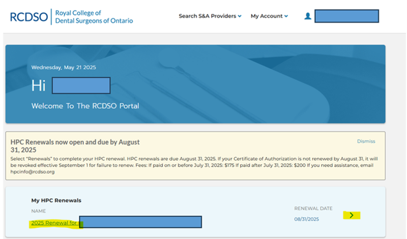Open Search S&A Providers menu
407x239 pixels.
(210, 16)
